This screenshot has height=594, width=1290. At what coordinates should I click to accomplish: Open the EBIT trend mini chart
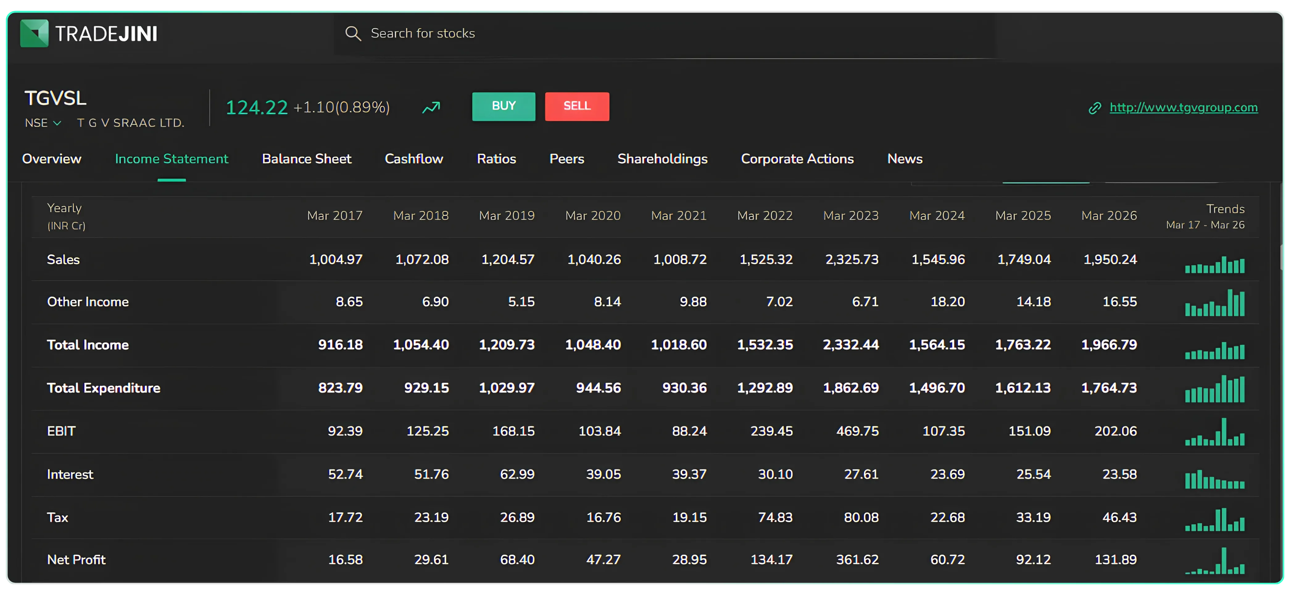pos(1214,432)
